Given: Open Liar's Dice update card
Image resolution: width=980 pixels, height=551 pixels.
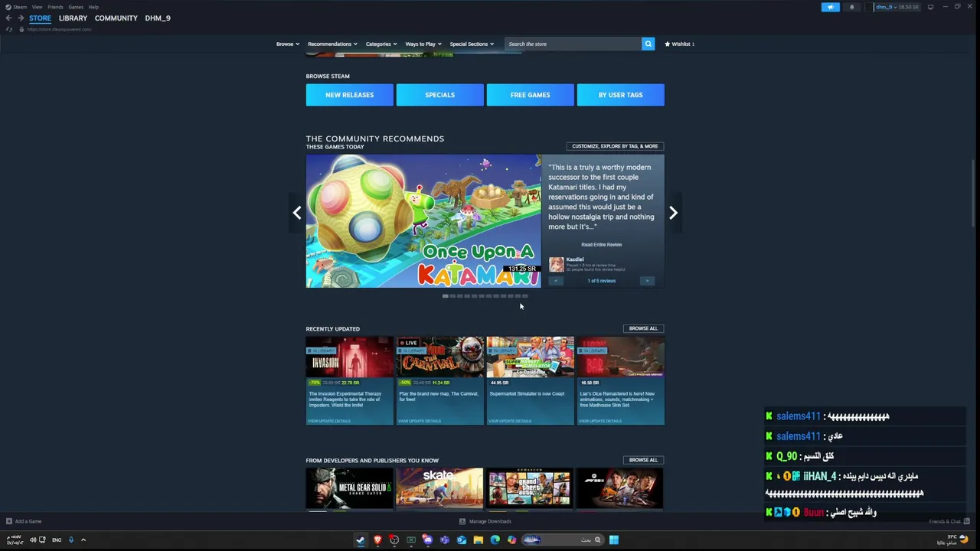Looking at the screenshot, I should click(620, 380).
